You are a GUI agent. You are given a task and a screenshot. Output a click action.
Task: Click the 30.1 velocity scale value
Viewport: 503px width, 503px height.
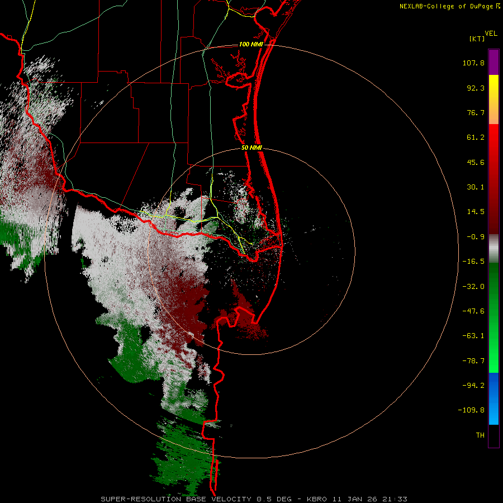point(476,187)
